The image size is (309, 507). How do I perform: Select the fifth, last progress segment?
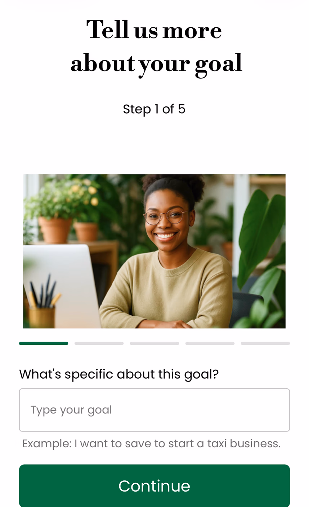point(265,343)
